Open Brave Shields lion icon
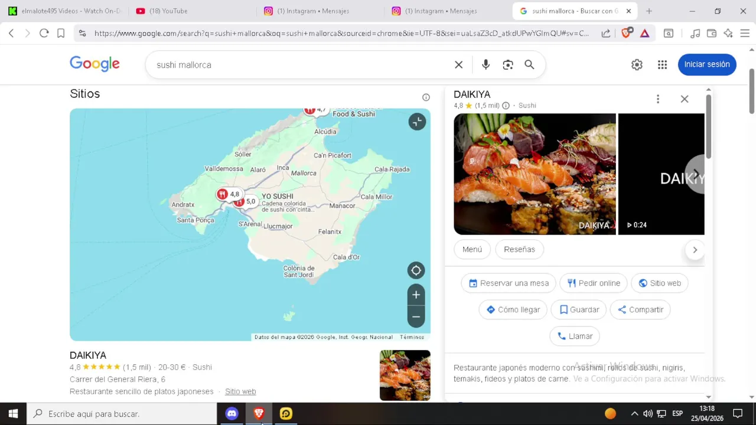756x425 pixels. click(x=626, y=34)
